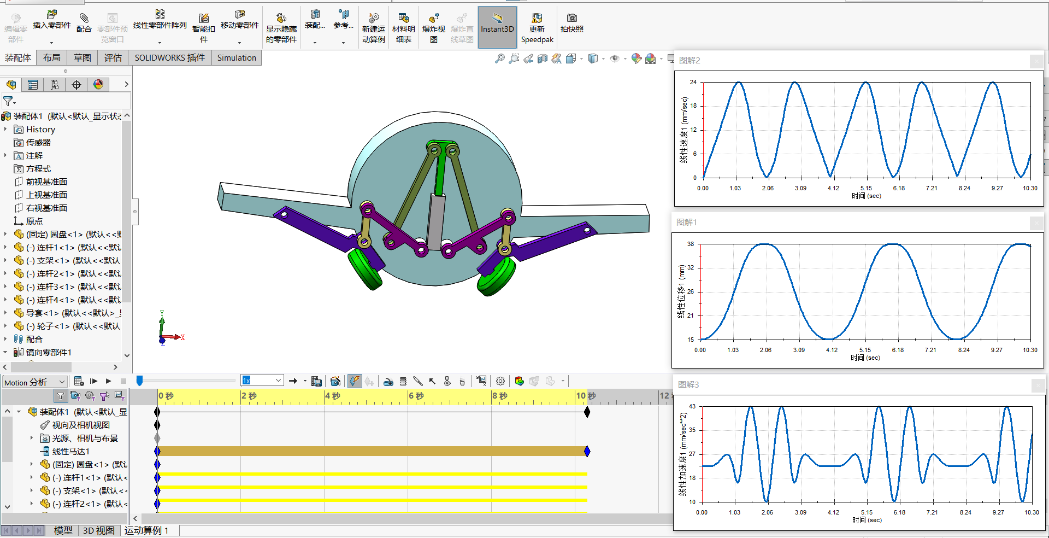The height and width of the screenshot is (538, 1049).
Task: Click Apply Scene icon
Action: (650, 59)
